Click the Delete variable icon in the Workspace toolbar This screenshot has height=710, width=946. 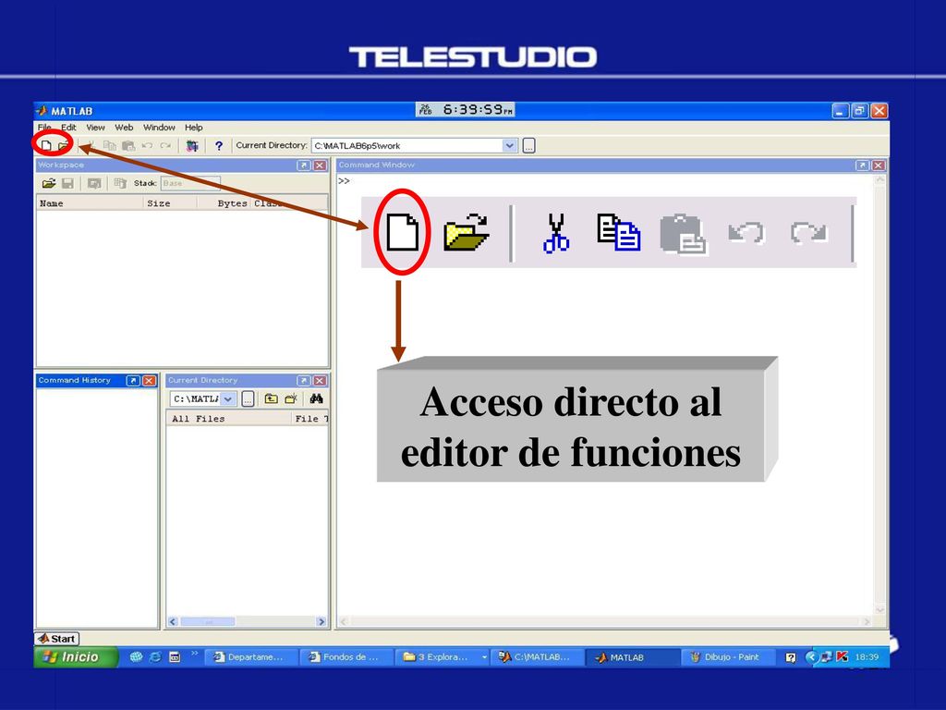(120, 183)
